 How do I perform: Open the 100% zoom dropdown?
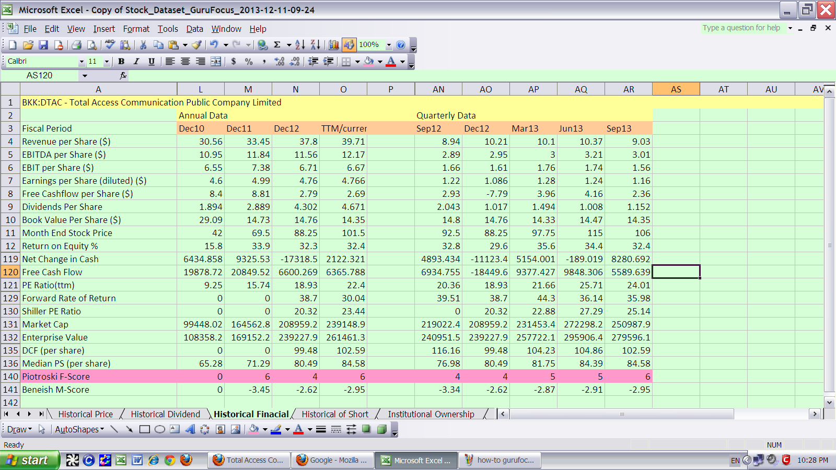[x=389, y=45]
